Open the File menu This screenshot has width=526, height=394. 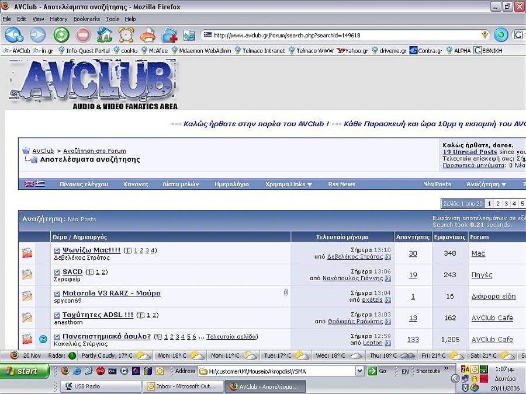coord(6,19)
